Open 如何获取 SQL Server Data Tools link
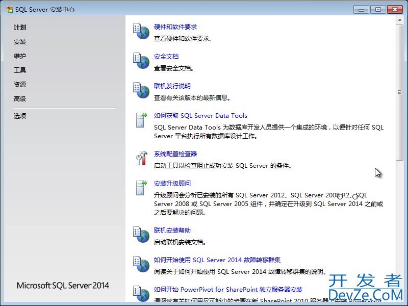The width and height of the screenshot is (408, 306). coord(200,116)
